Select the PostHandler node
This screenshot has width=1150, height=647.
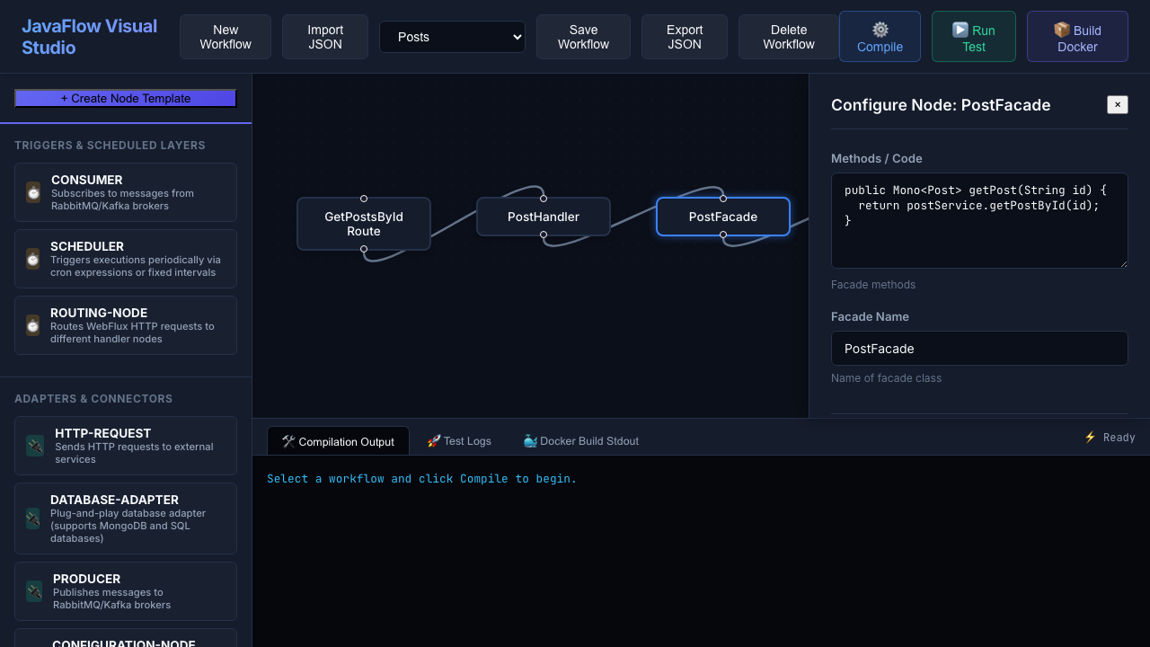[544, 217]
